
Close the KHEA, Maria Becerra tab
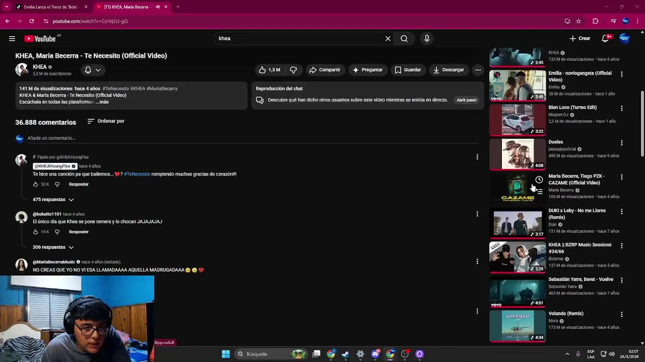[166, 7]
